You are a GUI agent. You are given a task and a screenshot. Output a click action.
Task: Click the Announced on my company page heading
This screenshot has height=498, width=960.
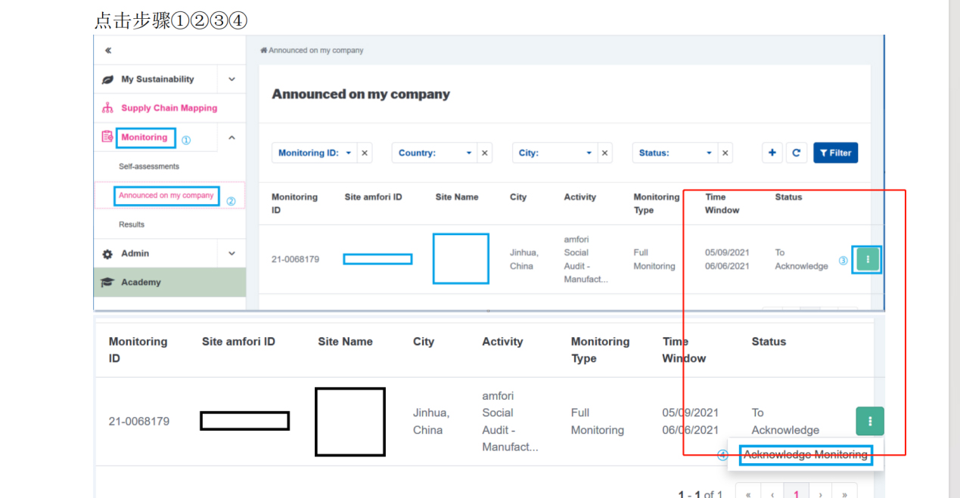(361, 94)
